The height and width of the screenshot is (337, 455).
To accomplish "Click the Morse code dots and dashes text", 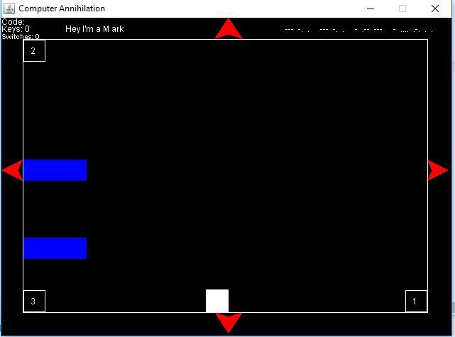I will click(x=358, y=30).
